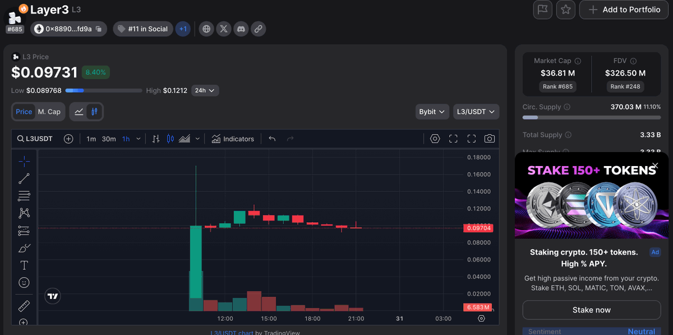Select the Fibonacci retracement tool
This screenshot has width=673, height=335.
24,196
